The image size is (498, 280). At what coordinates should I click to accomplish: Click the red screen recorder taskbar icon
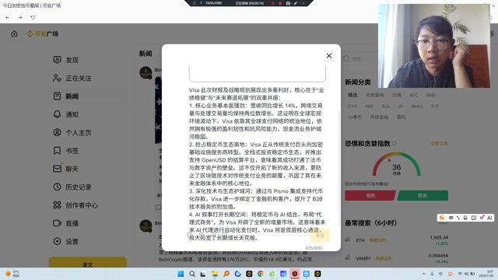(x=295, y=274)
